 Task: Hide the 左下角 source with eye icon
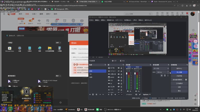click(118, 68)
